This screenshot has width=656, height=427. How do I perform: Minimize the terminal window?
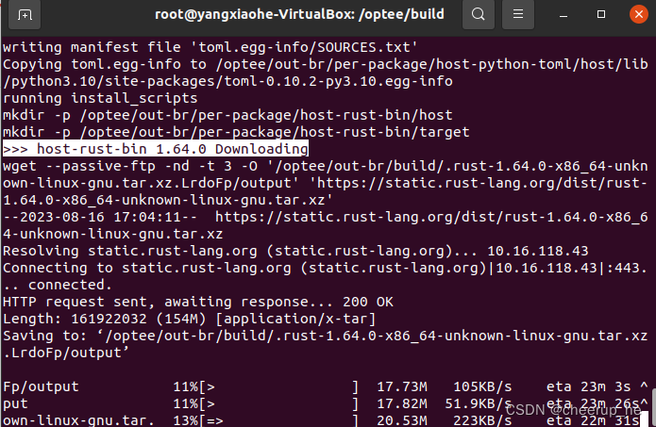[x=563, y=15]
